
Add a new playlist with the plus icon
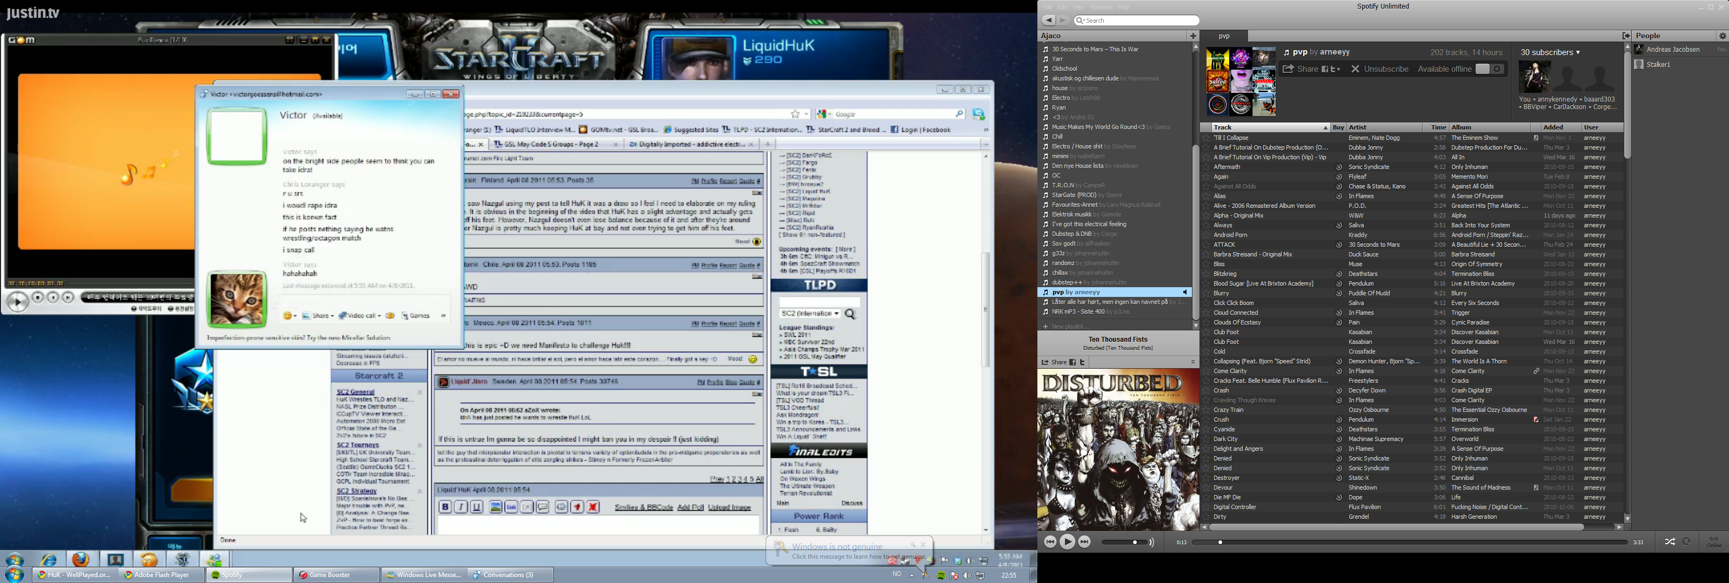pos(1194,36)
